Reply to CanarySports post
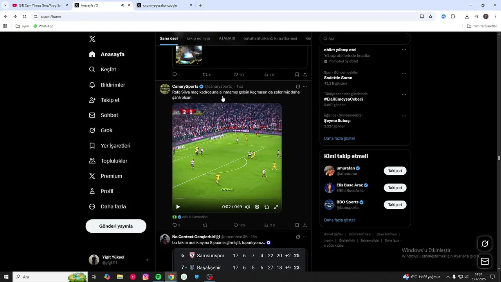Viewport: 501px width, 282px height. coord(176,225)
